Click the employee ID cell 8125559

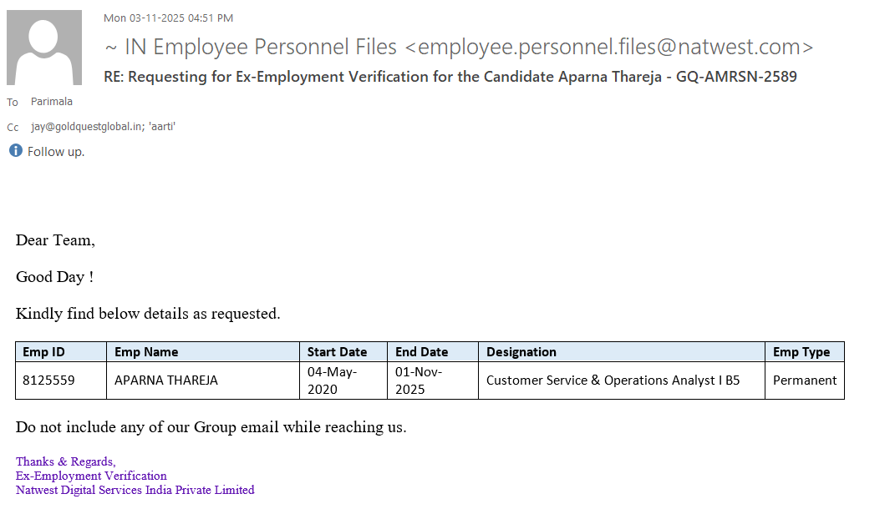pos(48,380)
